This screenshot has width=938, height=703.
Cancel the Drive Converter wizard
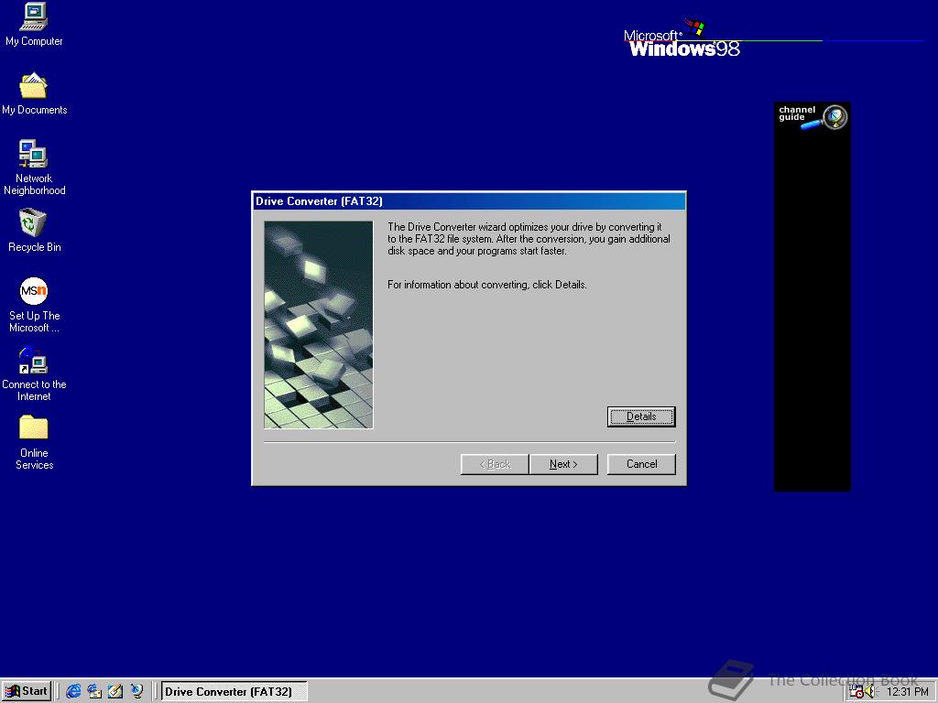coord(641,464)
